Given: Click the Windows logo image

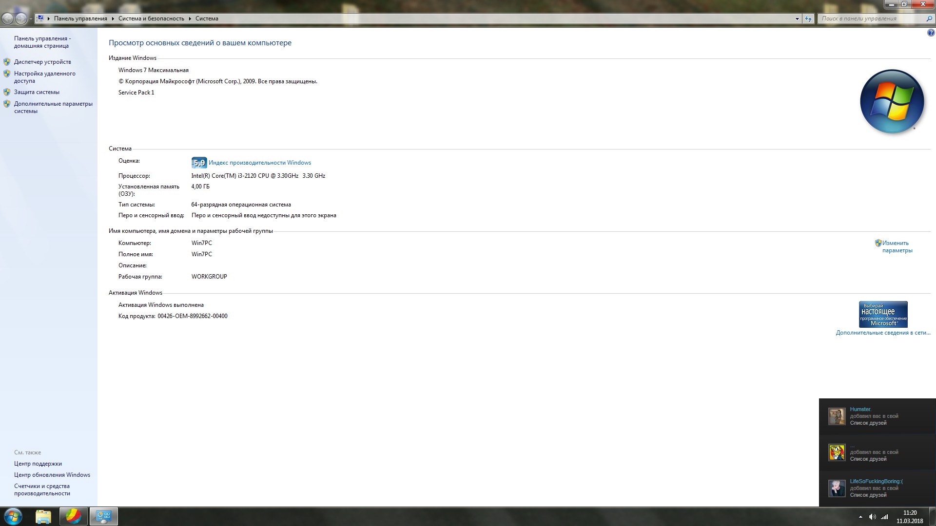Looking at the screenshot, I should pos(892,102).
